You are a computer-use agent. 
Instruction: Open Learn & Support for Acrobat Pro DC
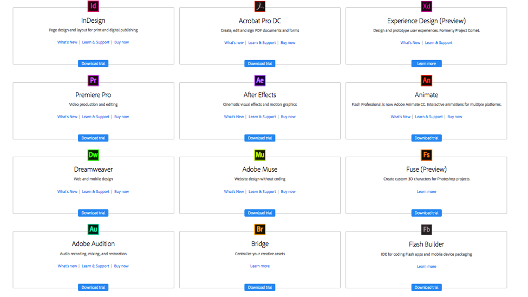(x=262, y=43)
